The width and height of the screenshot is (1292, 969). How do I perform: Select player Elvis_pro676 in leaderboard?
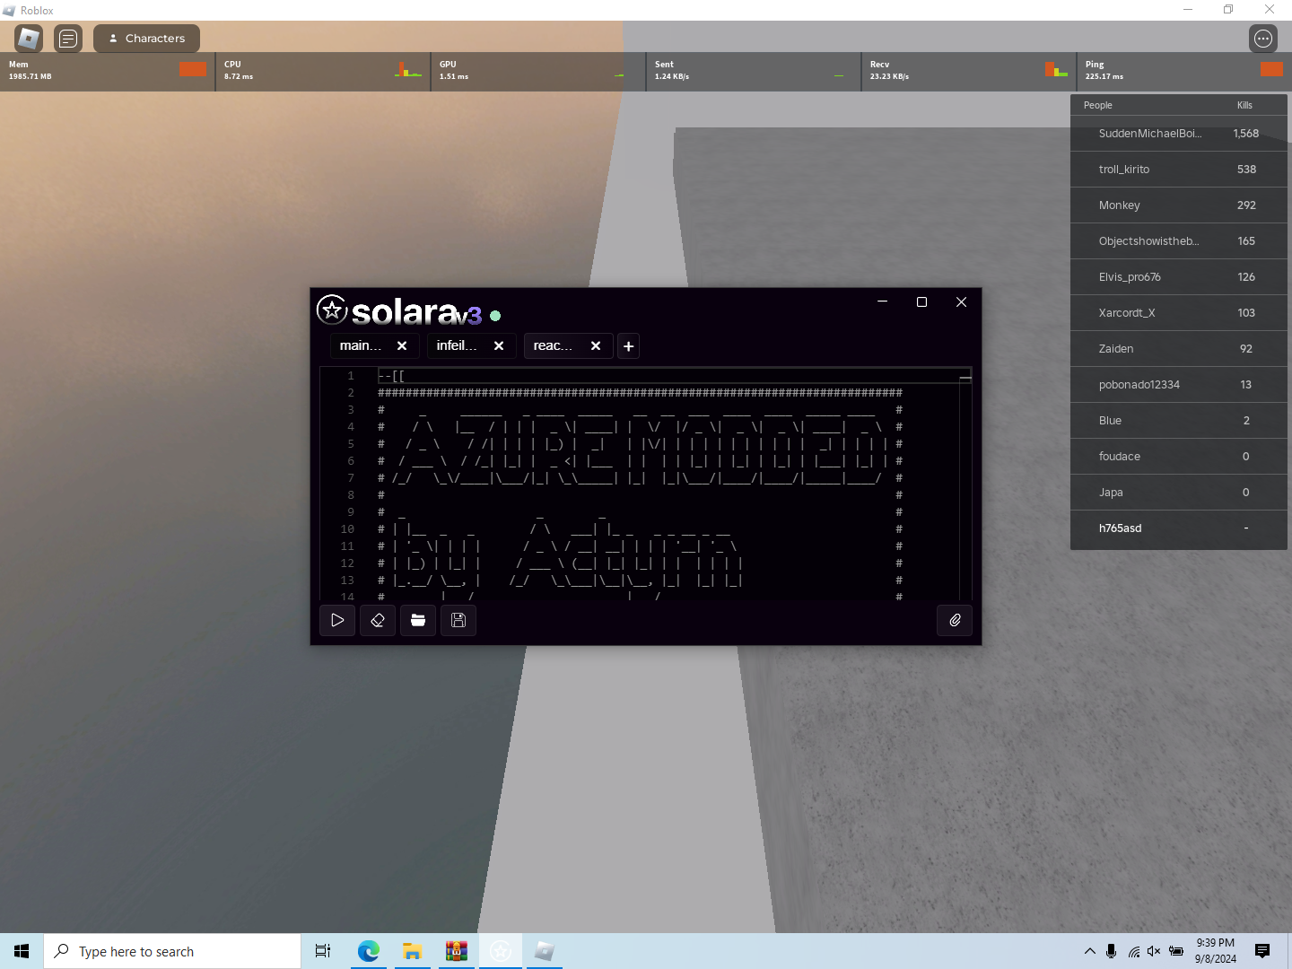1179,277
